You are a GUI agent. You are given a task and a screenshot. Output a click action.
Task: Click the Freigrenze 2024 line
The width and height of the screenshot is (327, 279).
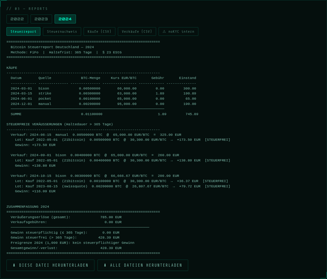pyautogui.click(x=72, y=243)
